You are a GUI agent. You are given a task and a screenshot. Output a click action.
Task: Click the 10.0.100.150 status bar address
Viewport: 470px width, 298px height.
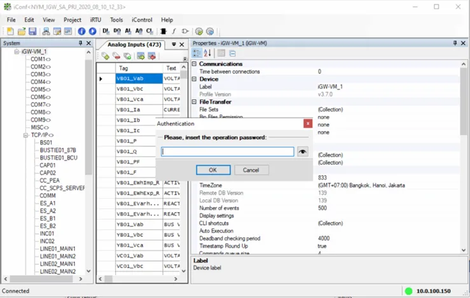[434, 291]
